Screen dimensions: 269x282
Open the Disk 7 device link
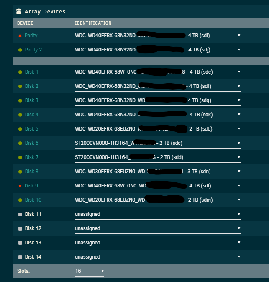pos(32,157)
